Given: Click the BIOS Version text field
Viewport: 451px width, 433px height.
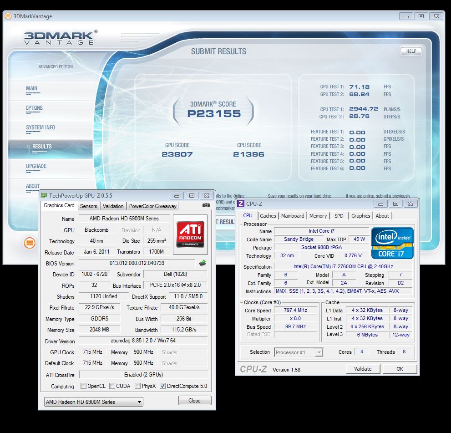Looking at the screenshot, I should pos(137,263).
